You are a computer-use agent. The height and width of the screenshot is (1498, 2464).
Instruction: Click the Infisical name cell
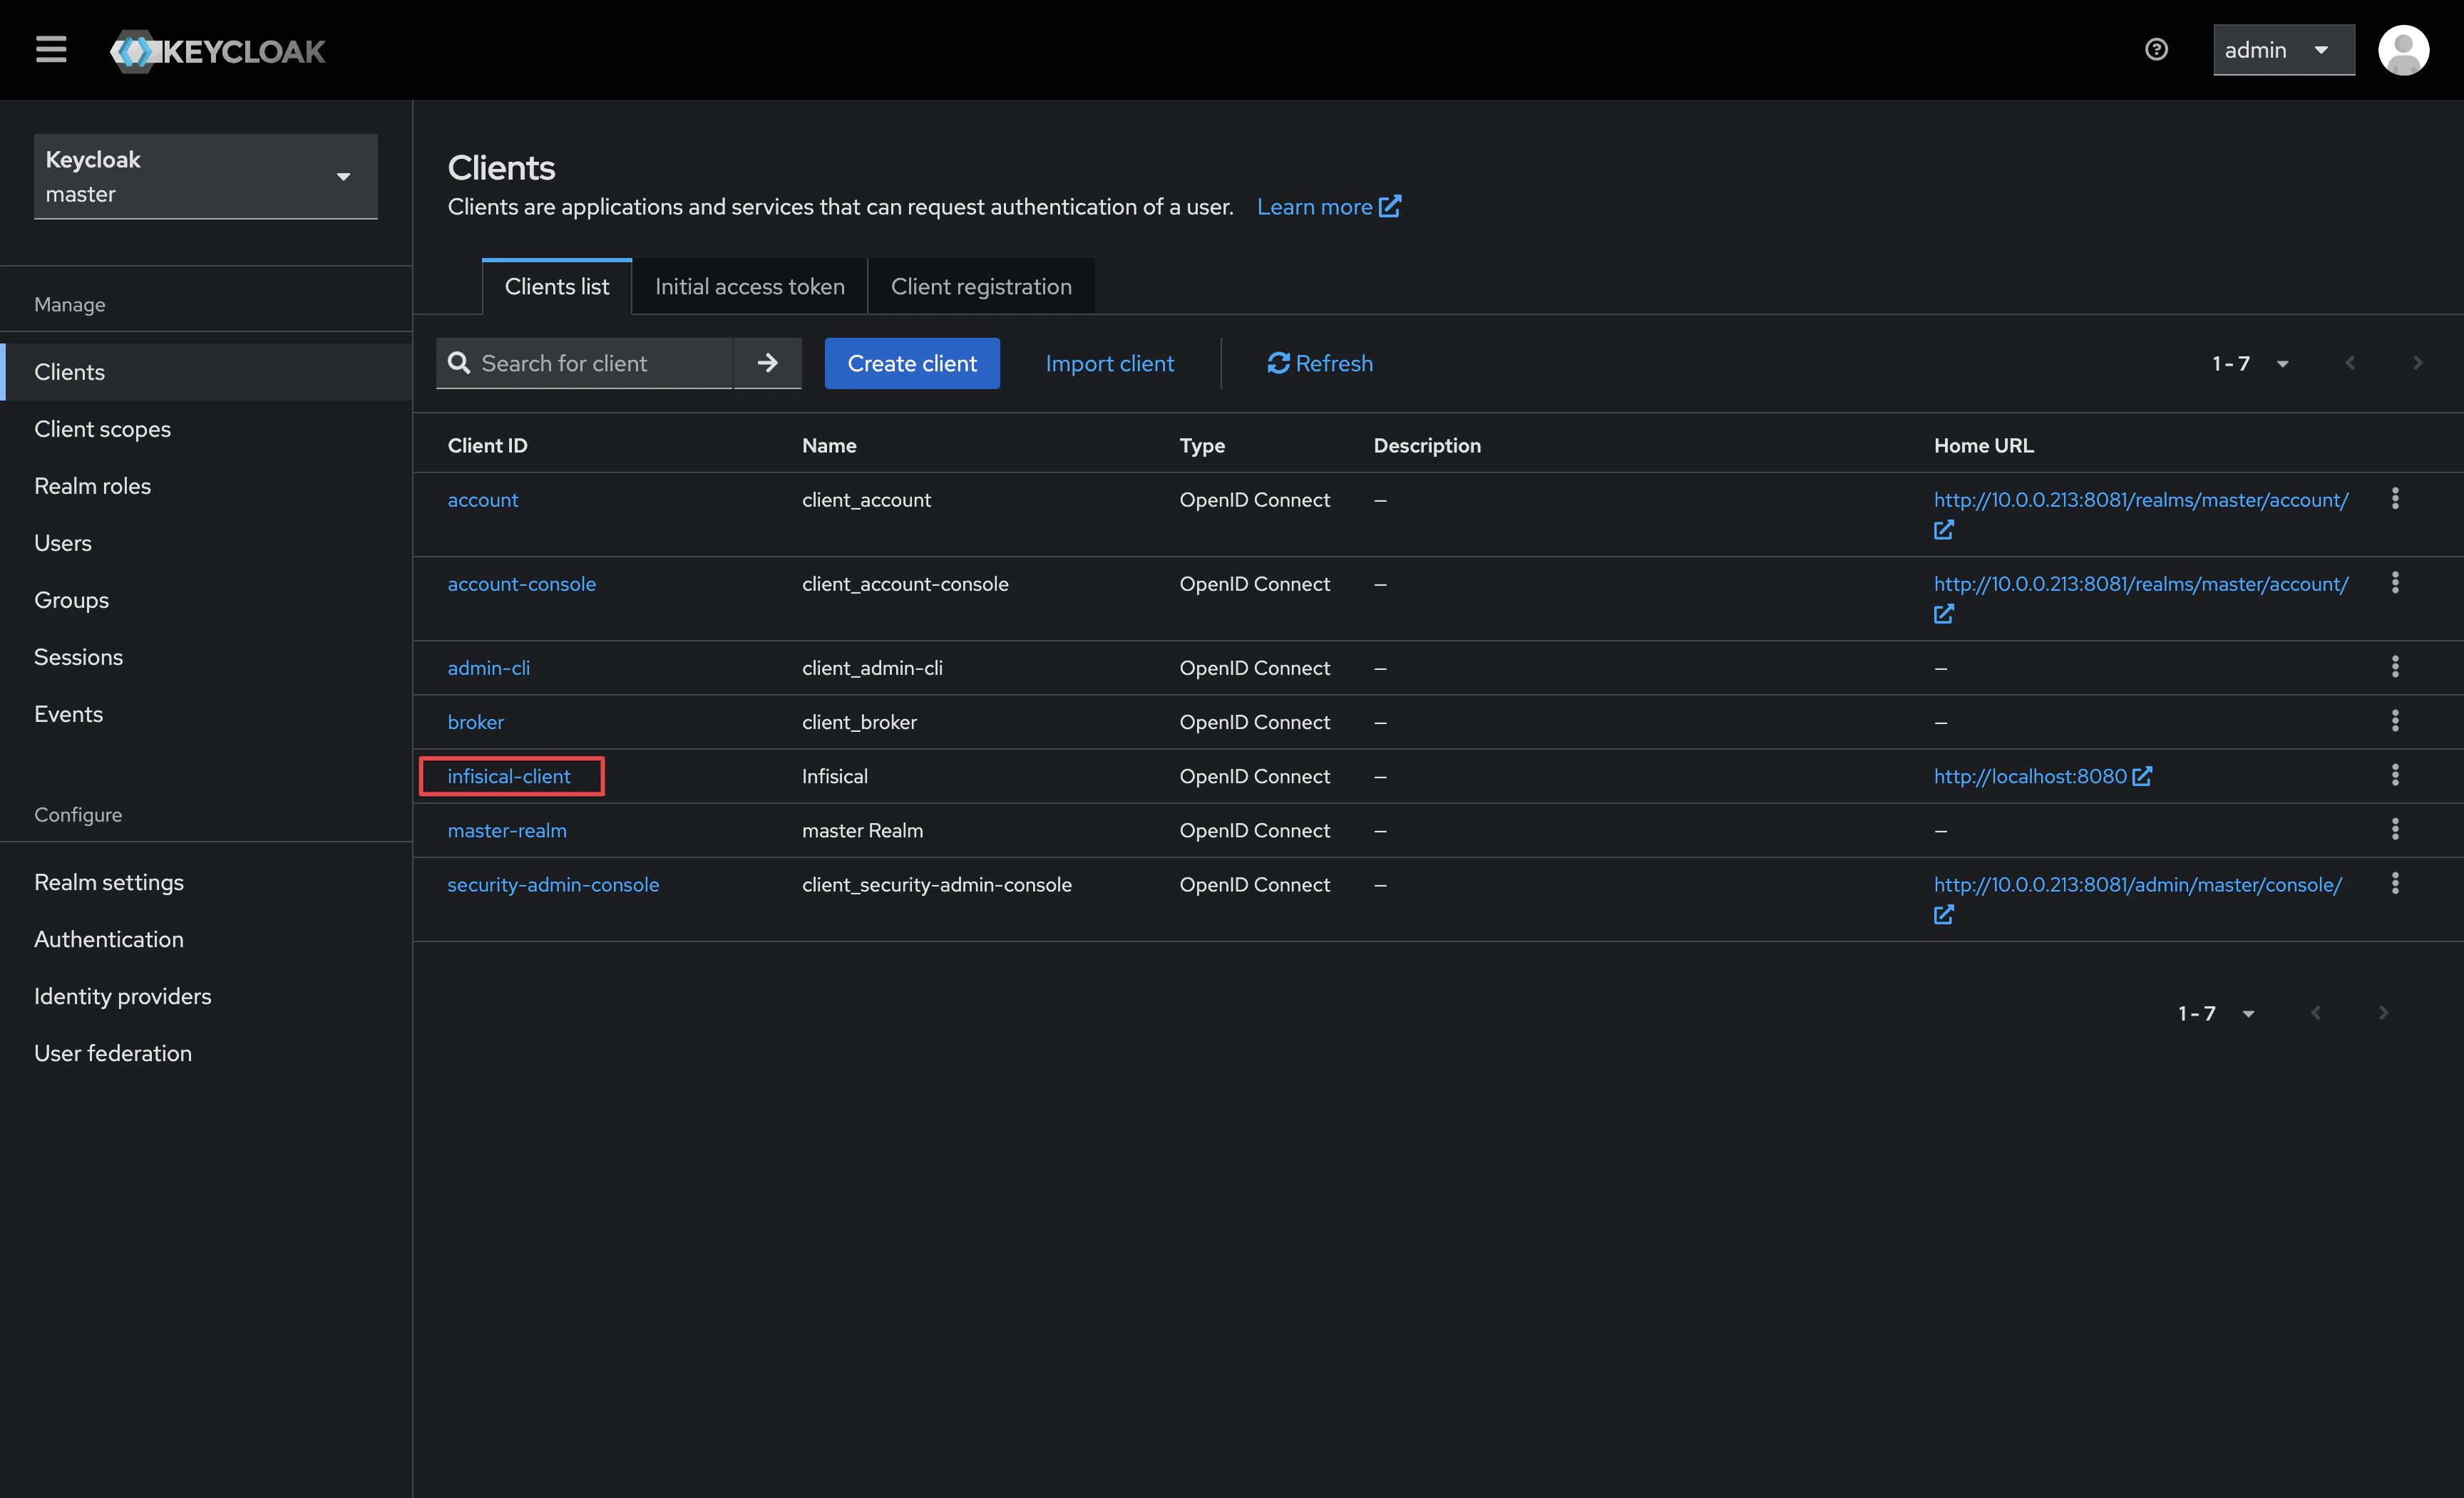pyautogui.click(x=834, y=777)
